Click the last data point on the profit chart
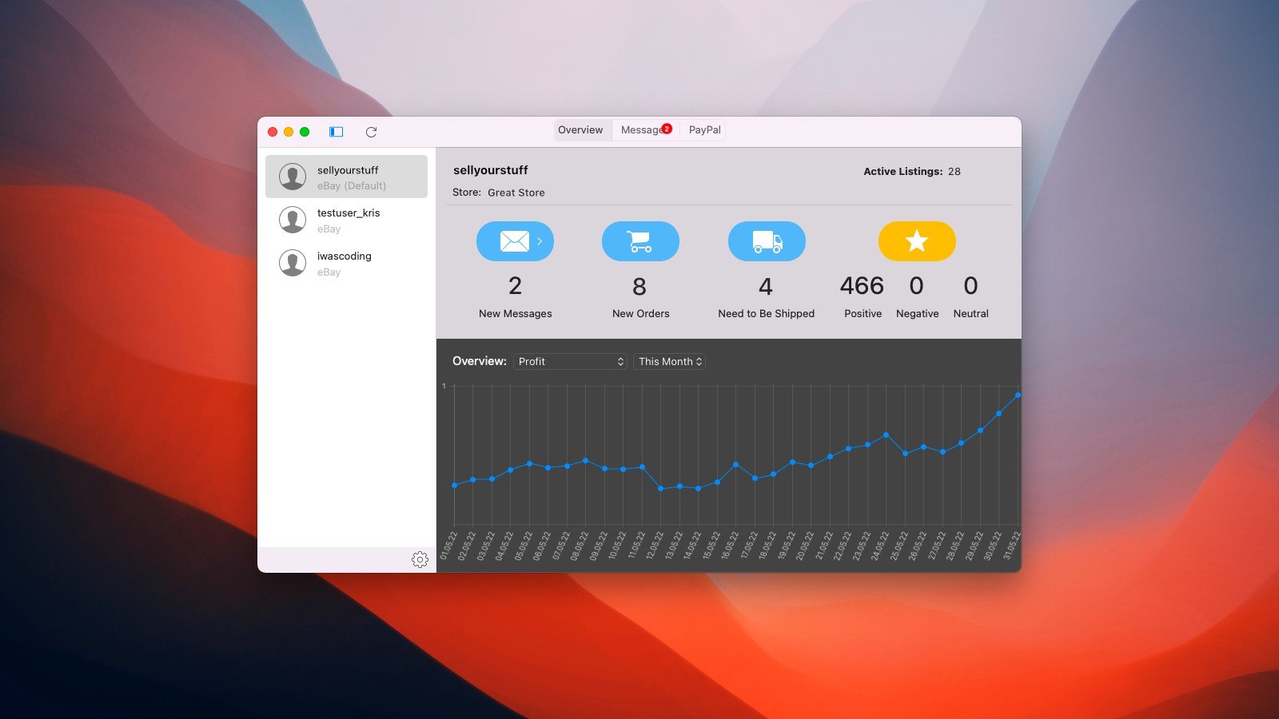 1018,395
